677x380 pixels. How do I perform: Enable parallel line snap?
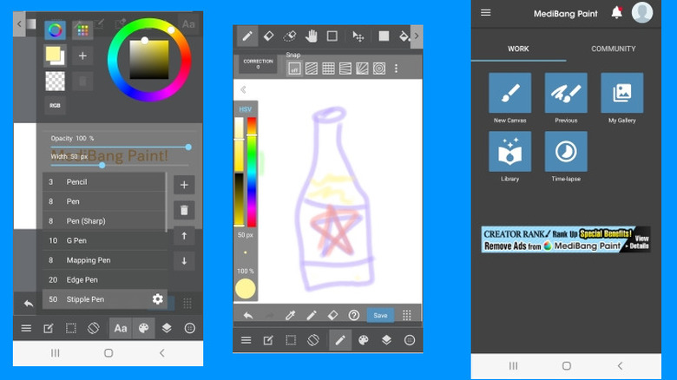point(312,69)
